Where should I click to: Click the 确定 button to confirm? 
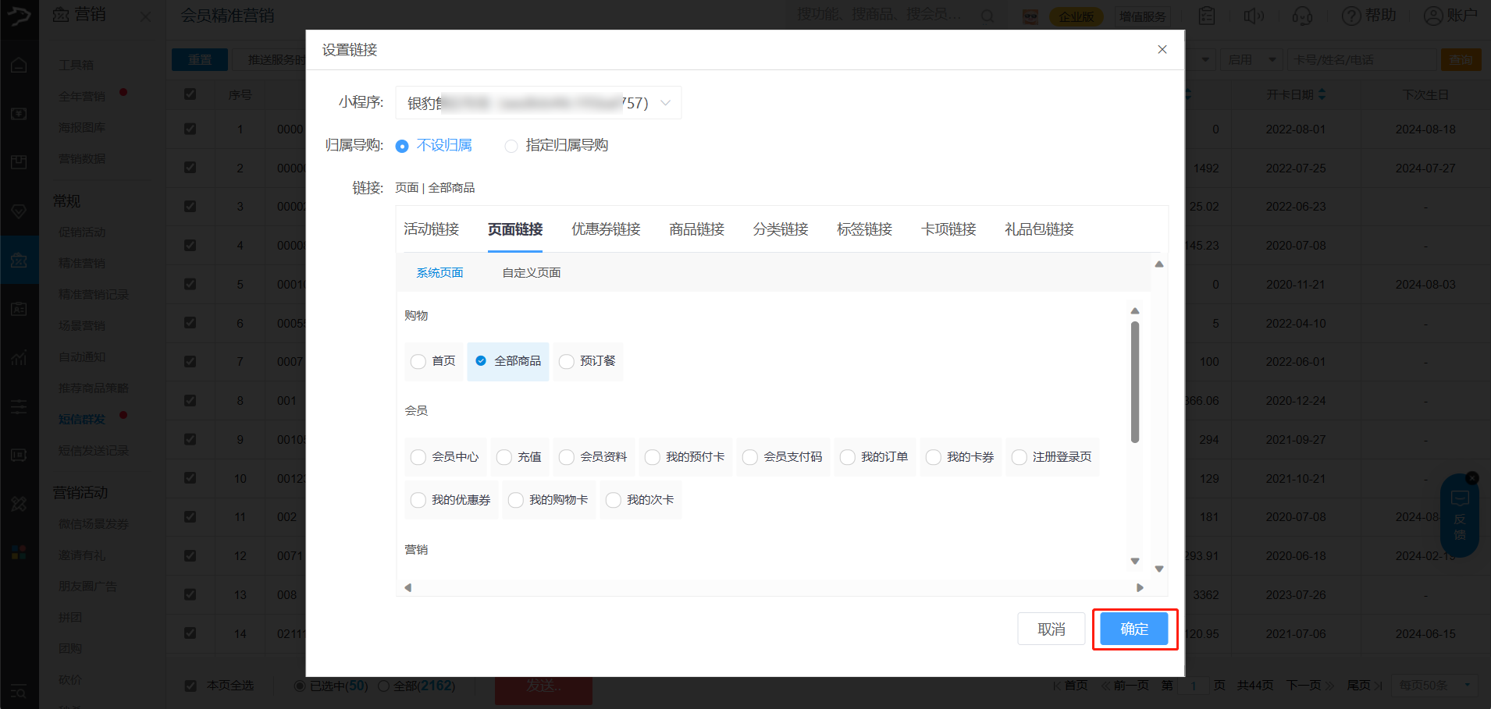(1133, 629)
